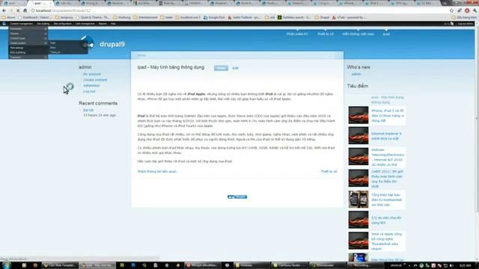Screen dimensions: 479x269
Task: Open the CeBIT 2011 featured article link
Action: pyautogui.click(x=387, y=179)
